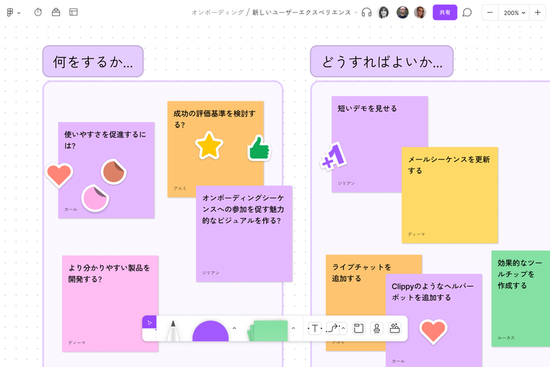This screenshot has height=367, width=550.
Task: Open the widgets and more tool
Action: click(395, 328)
